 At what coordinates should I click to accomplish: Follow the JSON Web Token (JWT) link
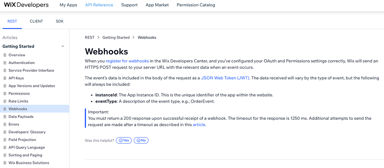pos(225,78)
